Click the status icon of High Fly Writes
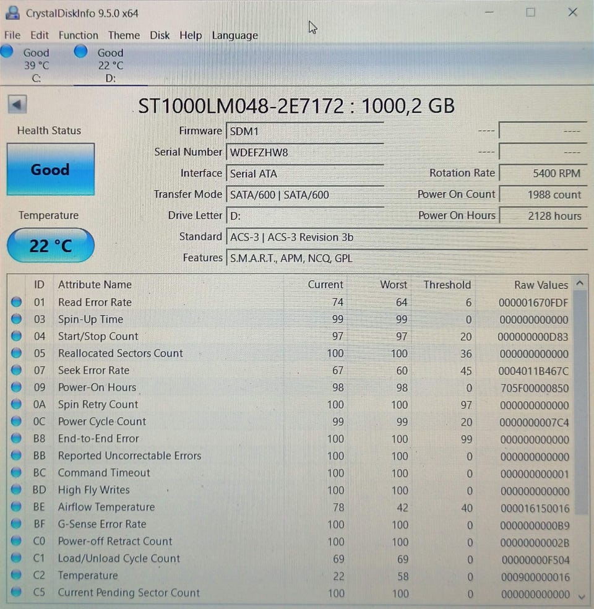 16,490
